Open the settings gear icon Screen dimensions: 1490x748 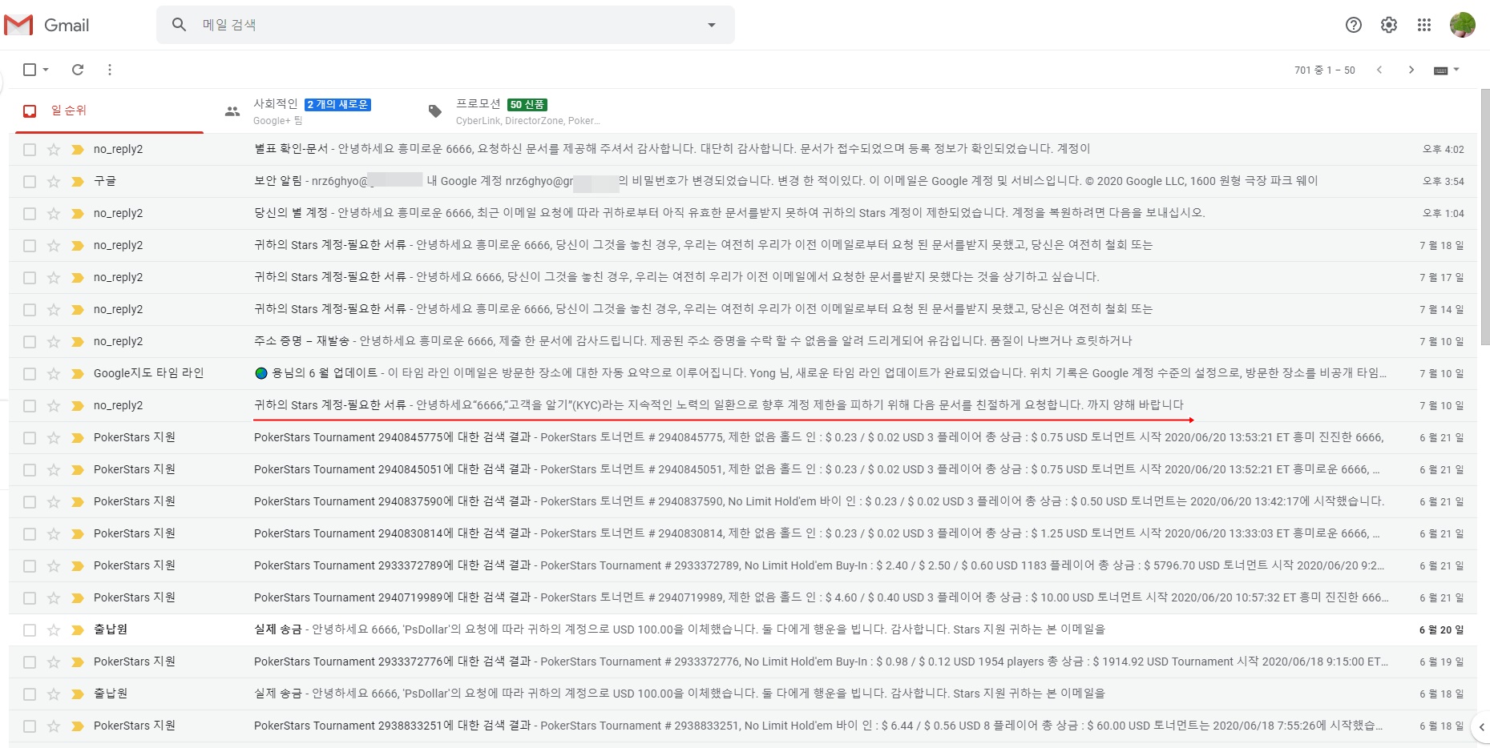click(1389, 25)
